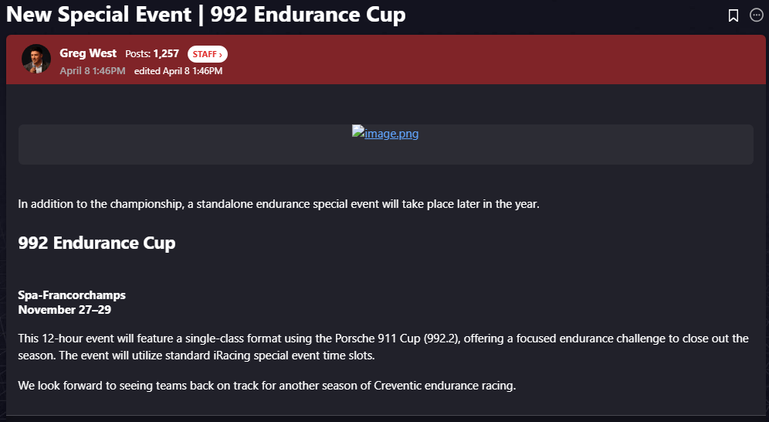Click the Spa-Francorchamps track name
This screenshot has height=422, width=769.
72,295
